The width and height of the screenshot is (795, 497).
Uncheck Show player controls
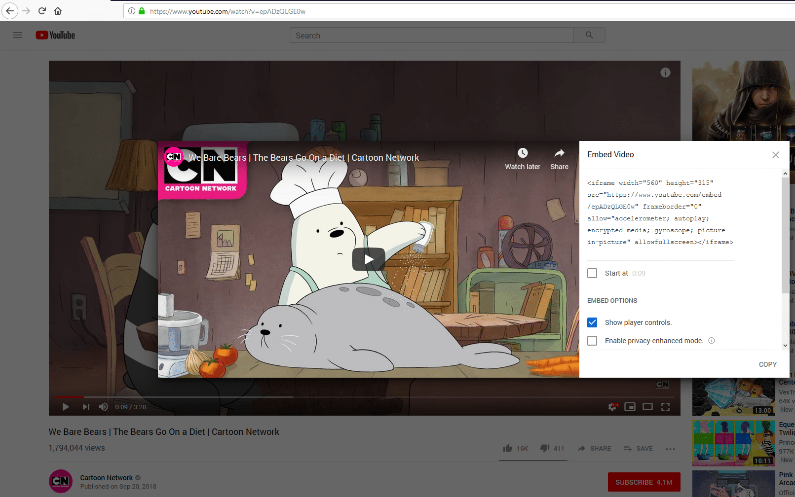[592, 322]
